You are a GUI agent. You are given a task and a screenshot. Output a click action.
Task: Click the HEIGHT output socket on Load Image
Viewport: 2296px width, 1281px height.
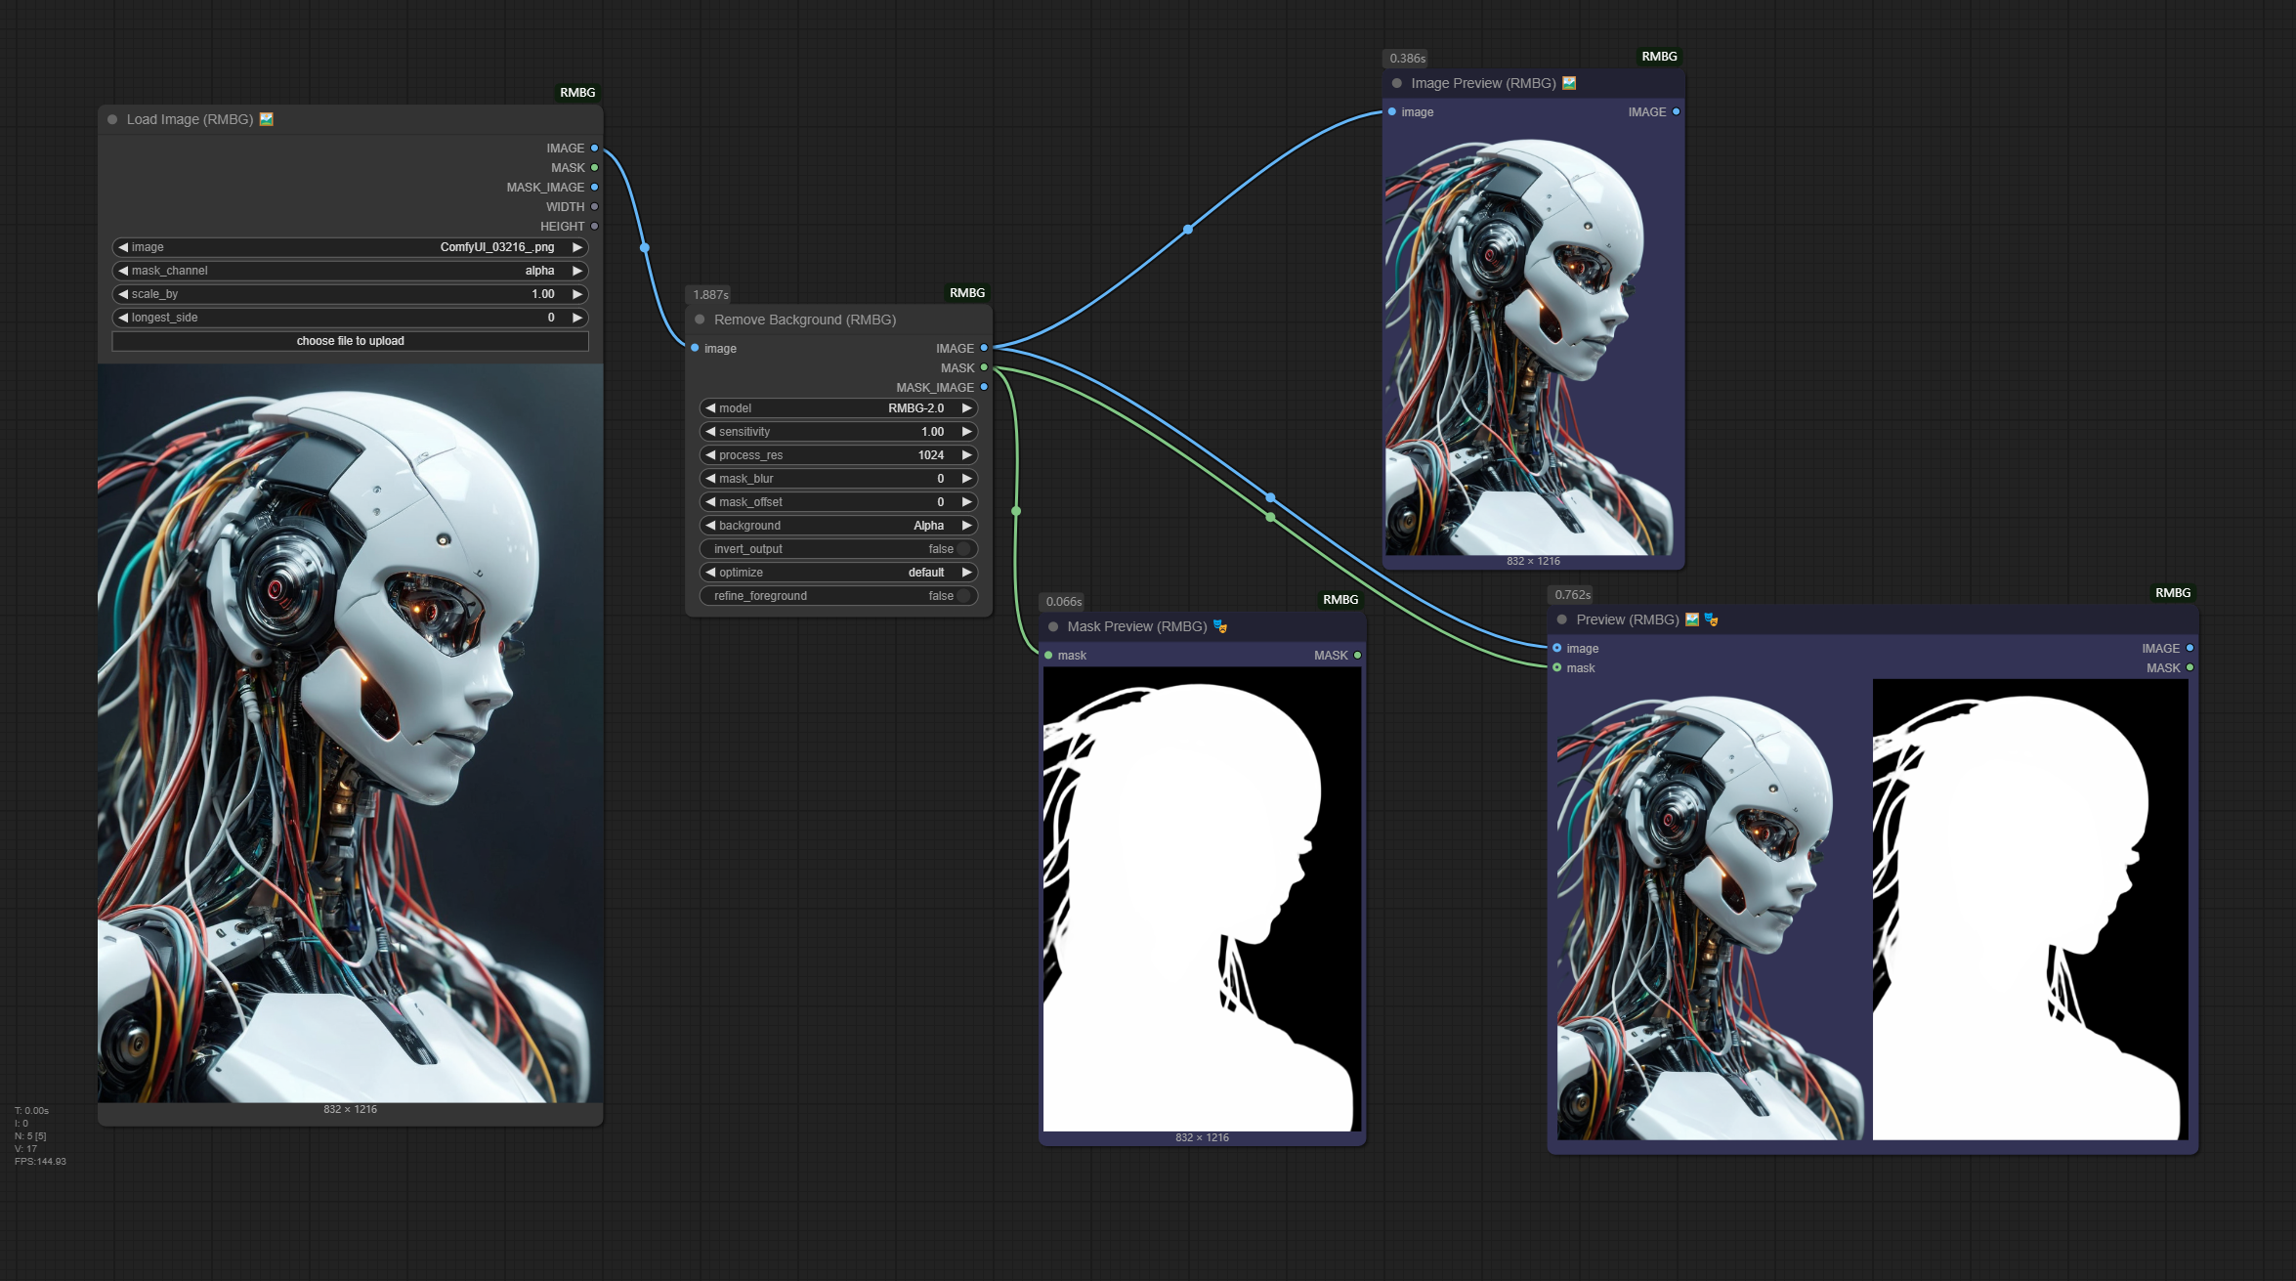coord(594,227)
